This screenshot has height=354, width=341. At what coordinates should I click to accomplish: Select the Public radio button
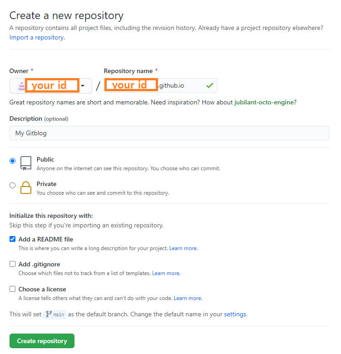click(12, 161)
